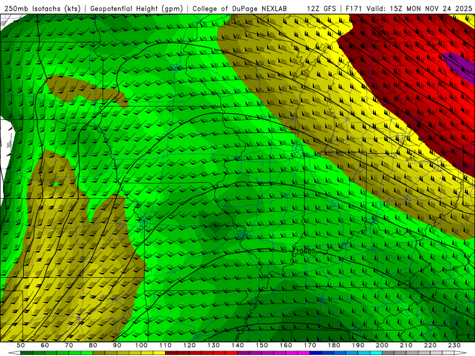The width and height of the screenshot is (475, 356).
Task: Click the lightest gray legend swatch ending at 230
Action: 448,353
